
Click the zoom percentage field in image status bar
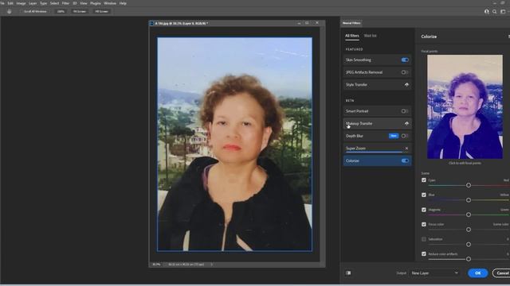(156, 265)
